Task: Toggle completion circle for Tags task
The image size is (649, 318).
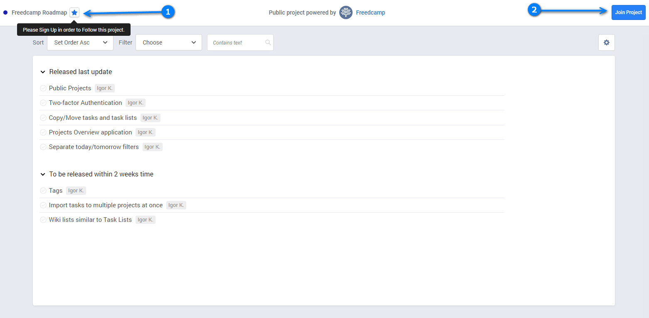Action: pos(43,191)
